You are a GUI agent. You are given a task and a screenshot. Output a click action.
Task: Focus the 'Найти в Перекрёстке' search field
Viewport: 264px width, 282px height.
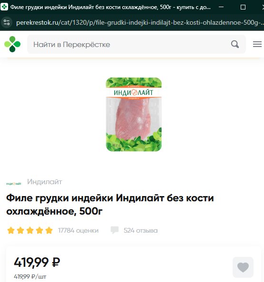(136, 44)
